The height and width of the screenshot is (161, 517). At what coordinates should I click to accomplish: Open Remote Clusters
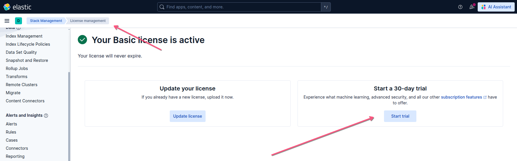pos(21,85)
